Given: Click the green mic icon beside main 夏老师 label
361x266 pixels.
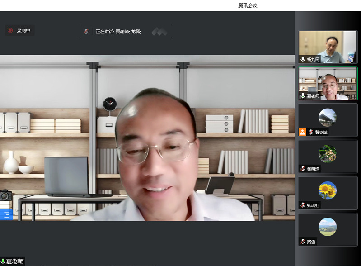Looking at the screenshot, I should [3, 261].
